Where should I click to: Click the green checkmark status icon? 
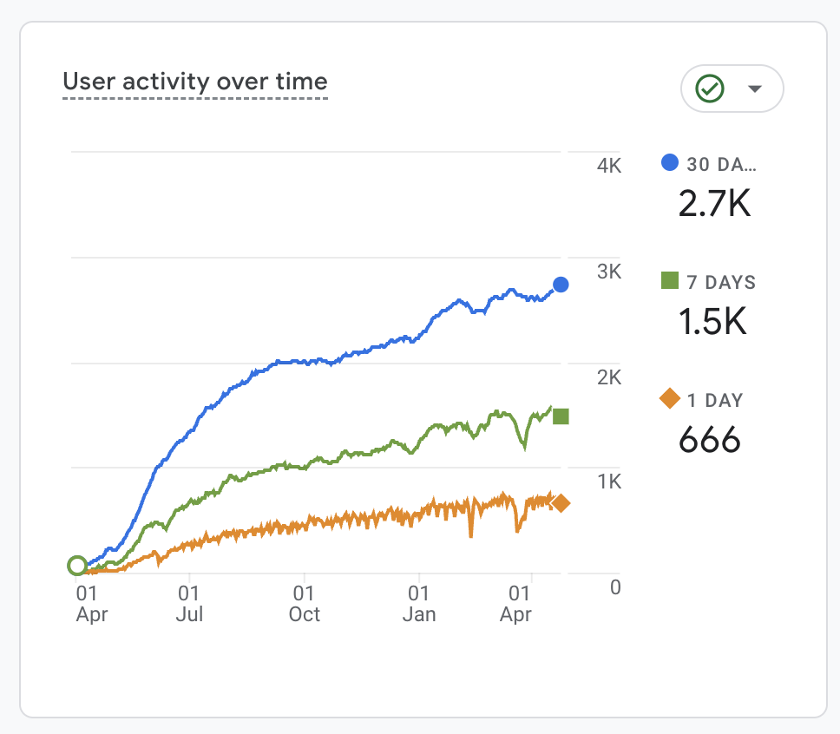click(711, 88)
